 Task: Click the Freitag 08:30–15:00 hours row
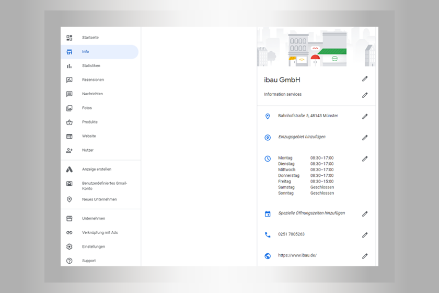pyautogui.click(x=306, y=182)
